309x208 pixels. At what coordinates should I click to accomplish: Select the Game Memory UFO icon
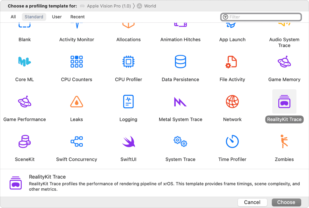tap(284, 62)
